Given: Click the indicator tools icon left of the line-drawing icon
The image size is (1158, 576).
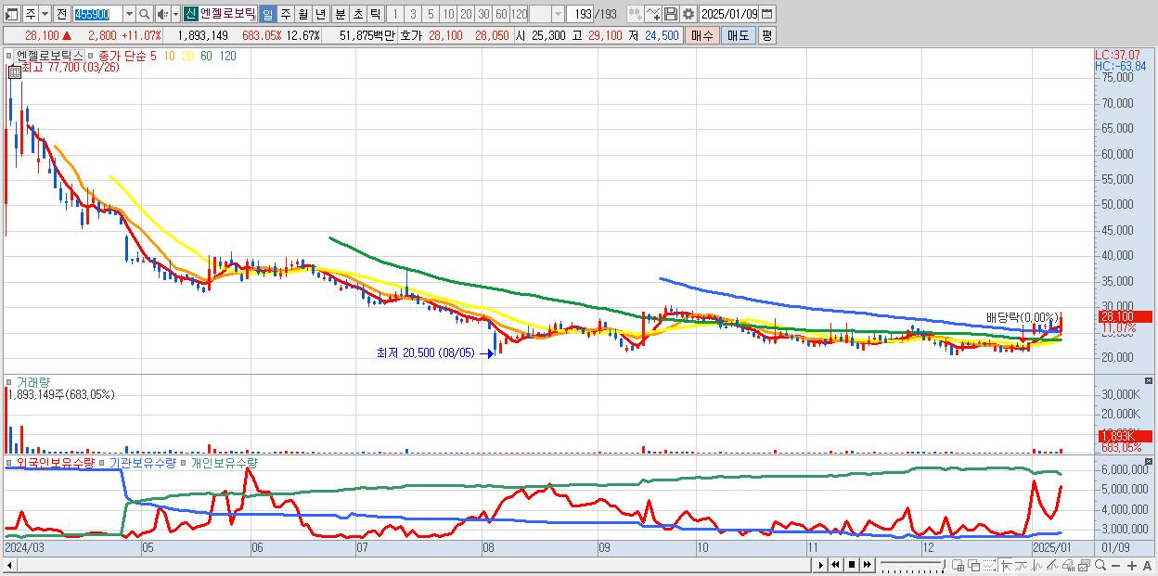Looking at the screenshot, I should point(635,14).
